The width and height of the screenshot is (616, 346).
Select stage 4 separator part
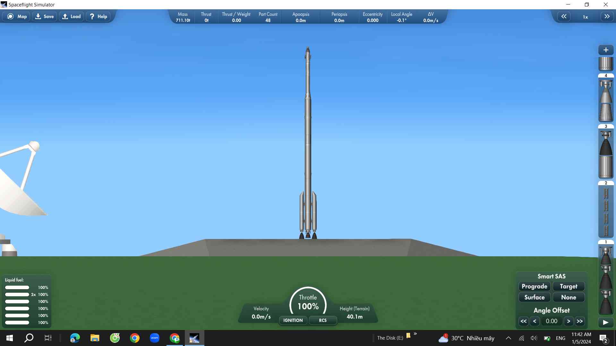tap(606, 112)
